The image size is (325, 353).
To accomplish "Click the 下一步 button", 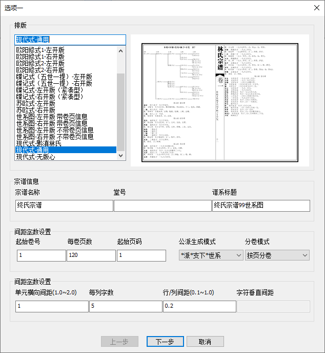I will (x=165, y=342).
